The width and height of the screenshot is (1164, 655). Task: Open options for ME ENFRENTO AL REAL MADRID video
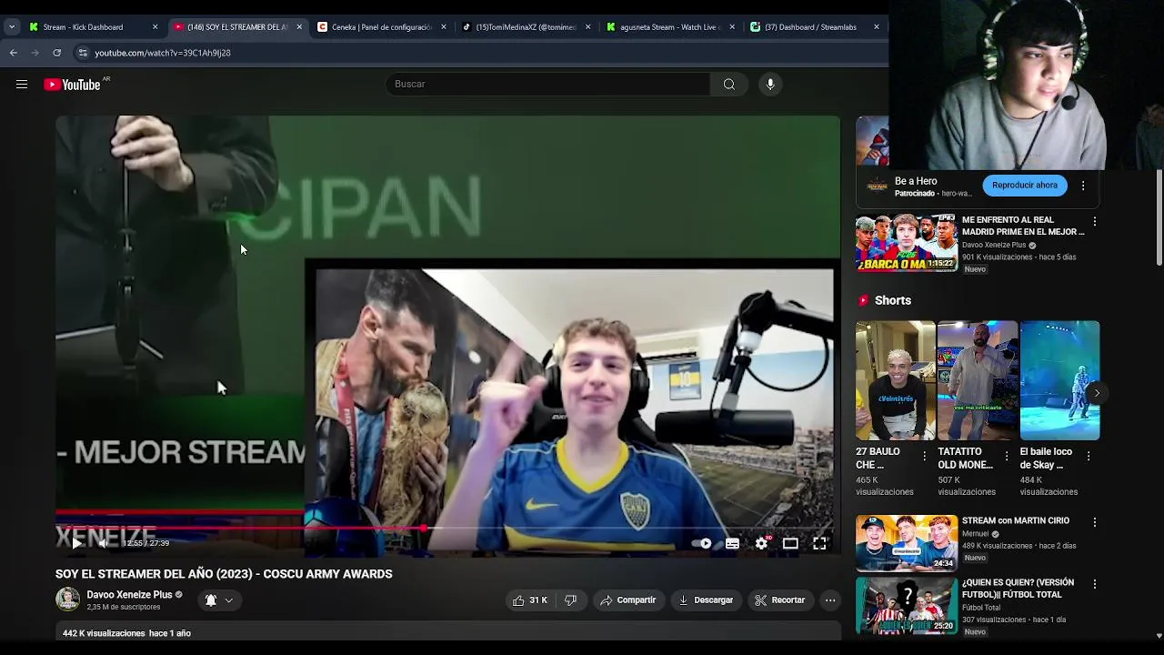pyautogui.click(x=1095, y=221)
